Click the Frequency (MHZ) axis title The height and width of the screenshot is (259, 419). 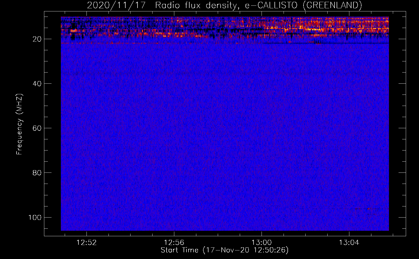[19, 124]
